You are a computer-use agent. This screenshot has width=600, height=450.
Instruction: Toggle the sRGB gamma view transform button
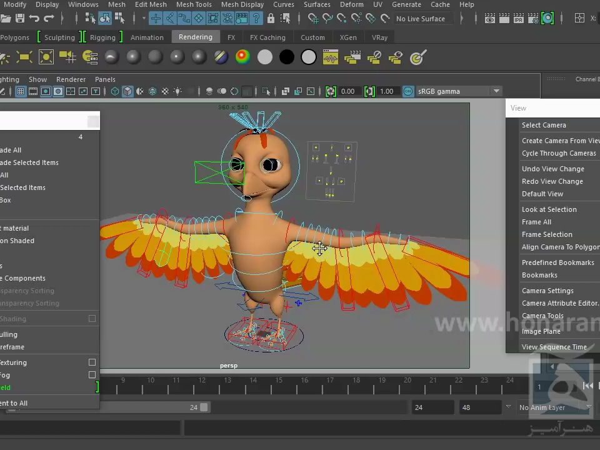[x=408, y=91]
